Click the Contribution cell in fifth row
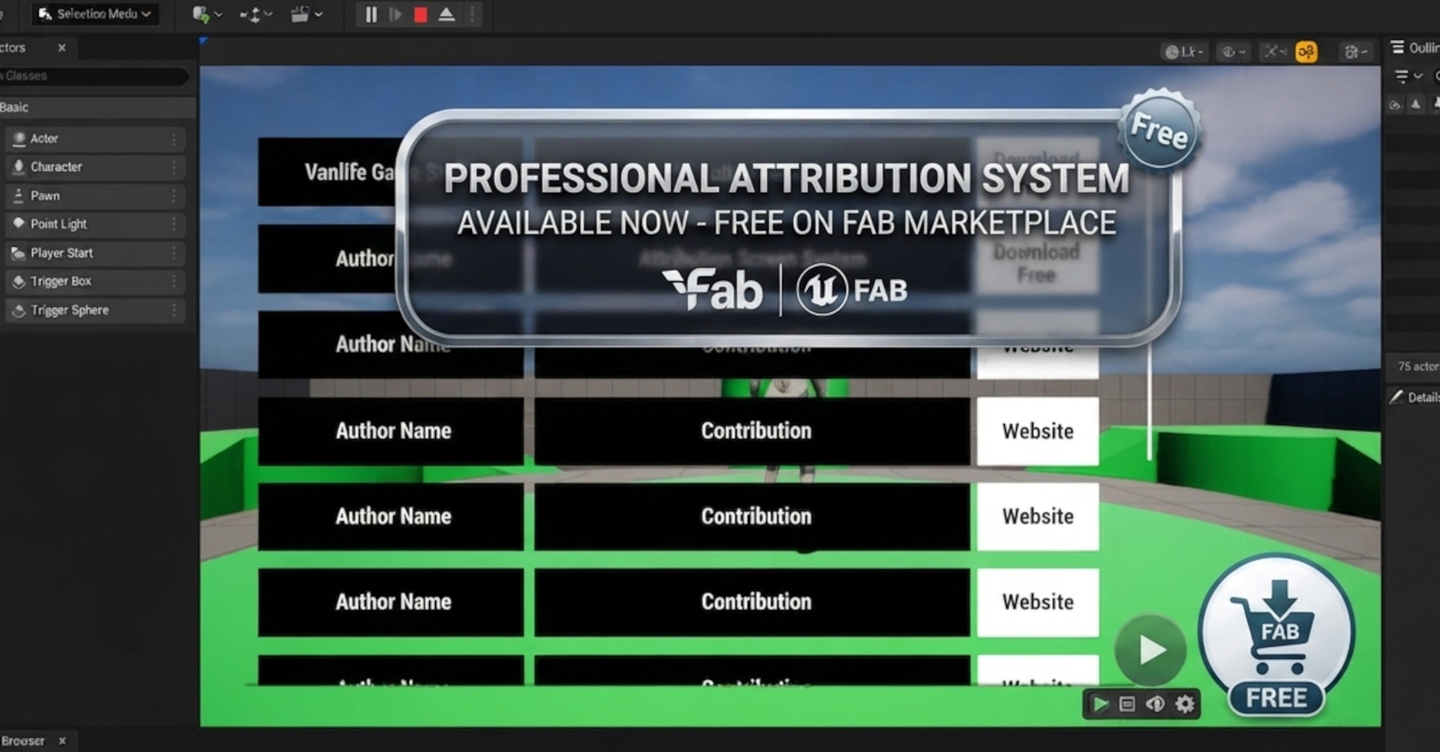This screenshot has height=752, width=1440. (x=752, y=516)
